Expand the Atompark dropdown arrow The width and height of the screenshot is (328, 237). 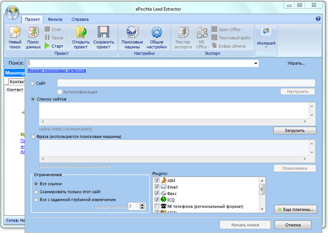[266, 47]
